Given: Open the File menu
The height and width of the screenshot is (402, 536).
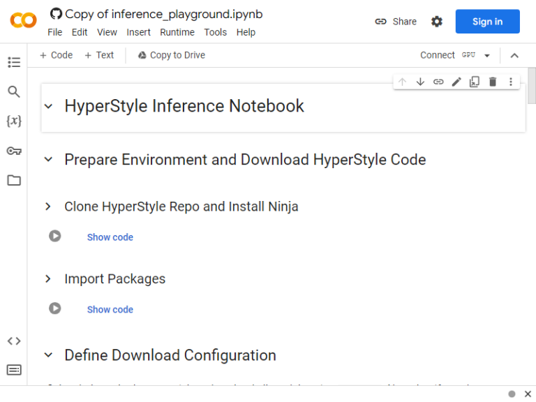Looking at the screenshot, I should [54, 32].
